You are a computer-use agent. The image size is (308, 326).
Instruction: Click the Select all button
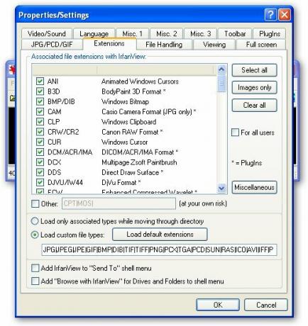click(x=254, y=70)
